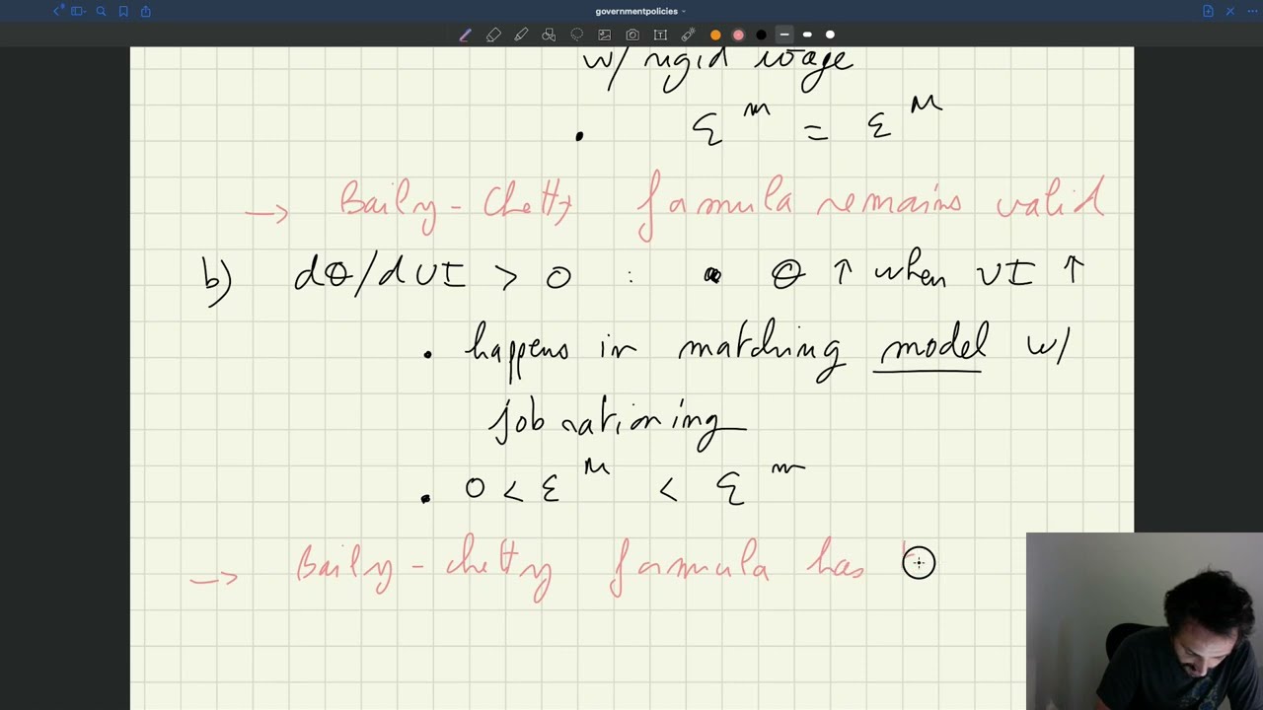
Task: Pick the orange pen color
Action: click(715, 35)
